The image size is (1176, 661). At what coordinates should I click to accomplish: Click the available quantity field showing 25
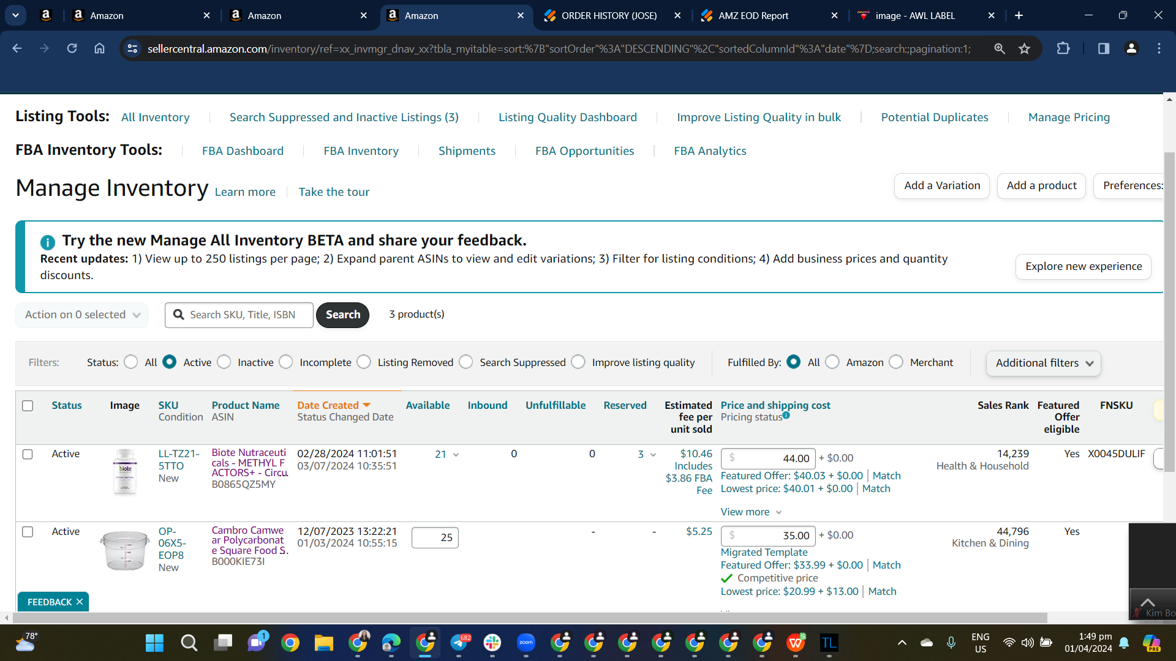pyautogui.click(x=435, y=537)
